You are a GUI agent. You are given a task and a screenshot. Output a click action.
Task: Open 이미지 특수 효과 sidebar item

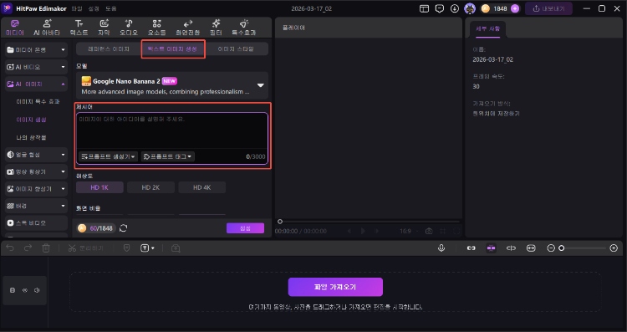(38, 102)
